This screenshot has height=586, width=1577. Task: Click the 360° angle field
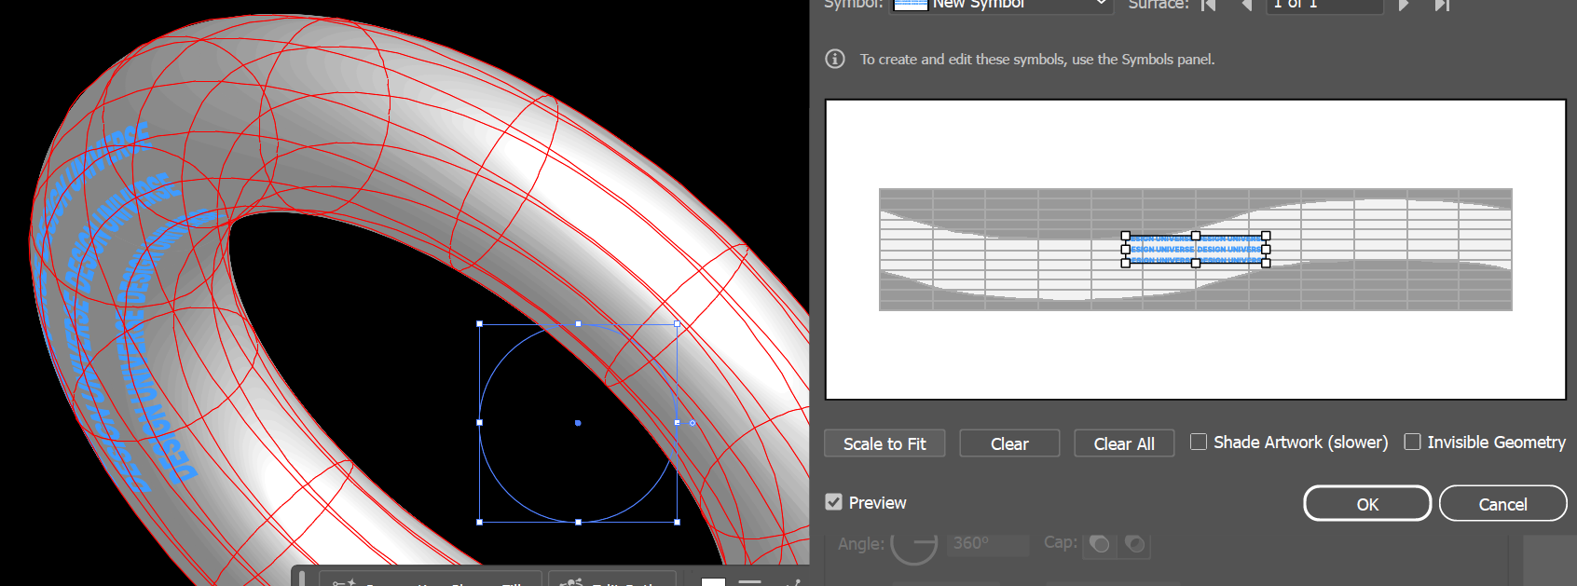pos(988,544)
